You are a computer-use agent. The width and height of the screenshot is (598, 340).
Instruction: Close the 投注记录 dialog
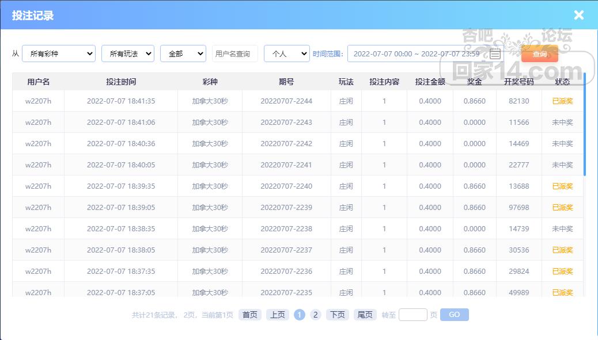tap(579, 15)
